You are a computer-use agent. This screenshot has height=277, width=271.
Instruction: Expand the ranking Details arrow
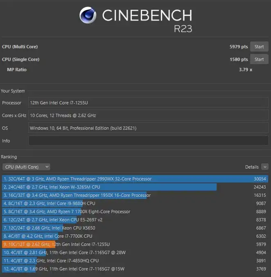tap(264, 167)
